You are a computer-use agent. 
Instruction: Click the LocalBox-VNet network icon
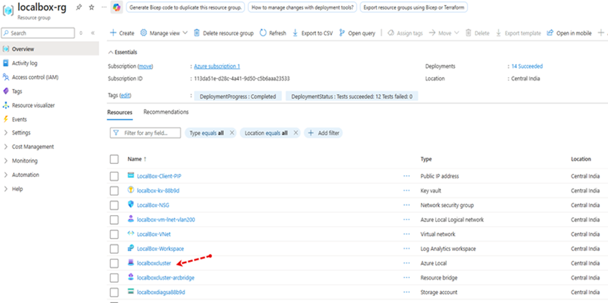tap(131, 234)
